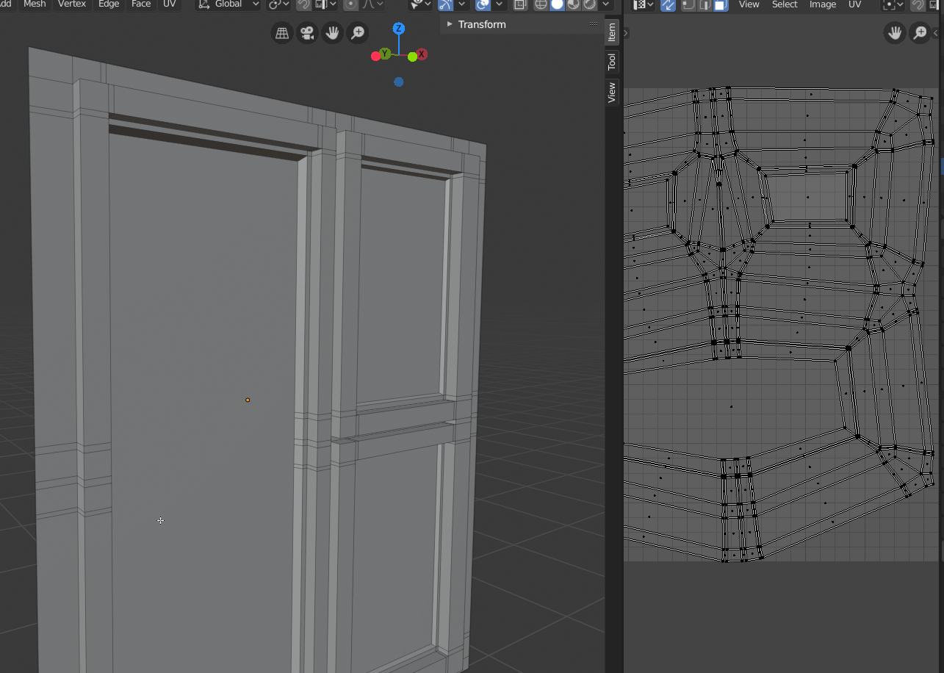
Task: Open the Select menu in UV editor
Action: [x=785, y=4]
